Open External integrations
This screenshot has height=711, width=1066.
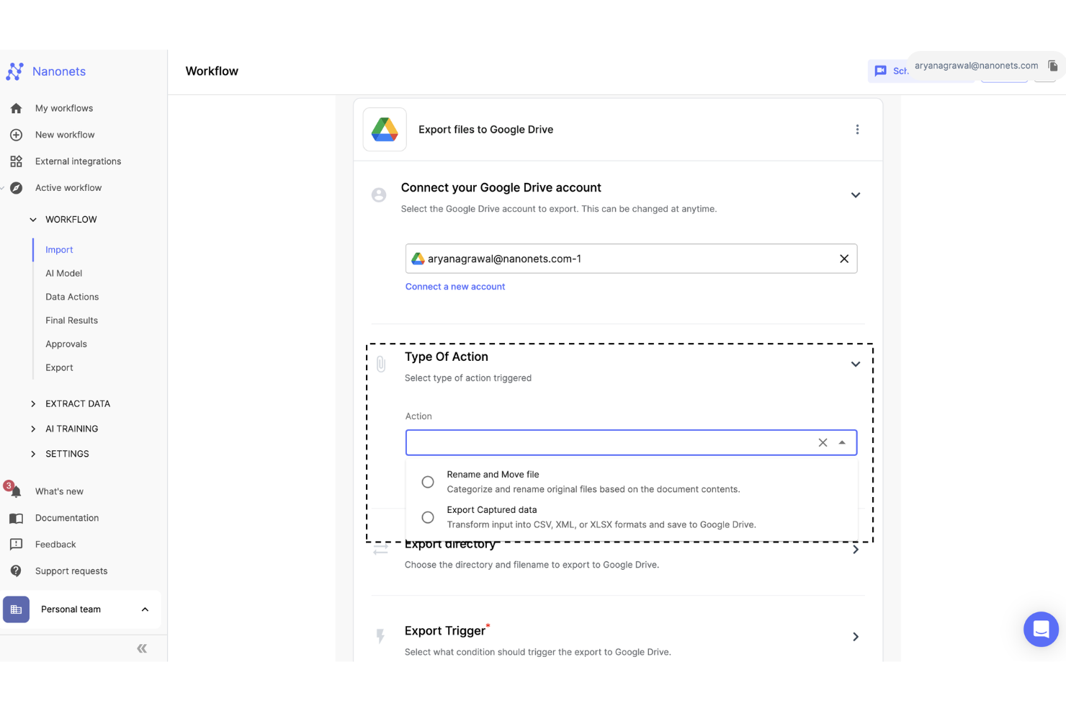pos(78,161)
